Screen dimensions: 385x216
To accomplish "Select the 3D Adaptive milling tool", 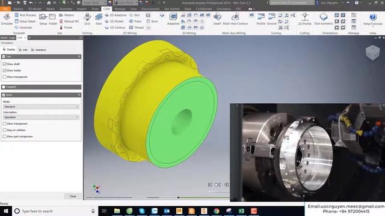I will 173,19.
